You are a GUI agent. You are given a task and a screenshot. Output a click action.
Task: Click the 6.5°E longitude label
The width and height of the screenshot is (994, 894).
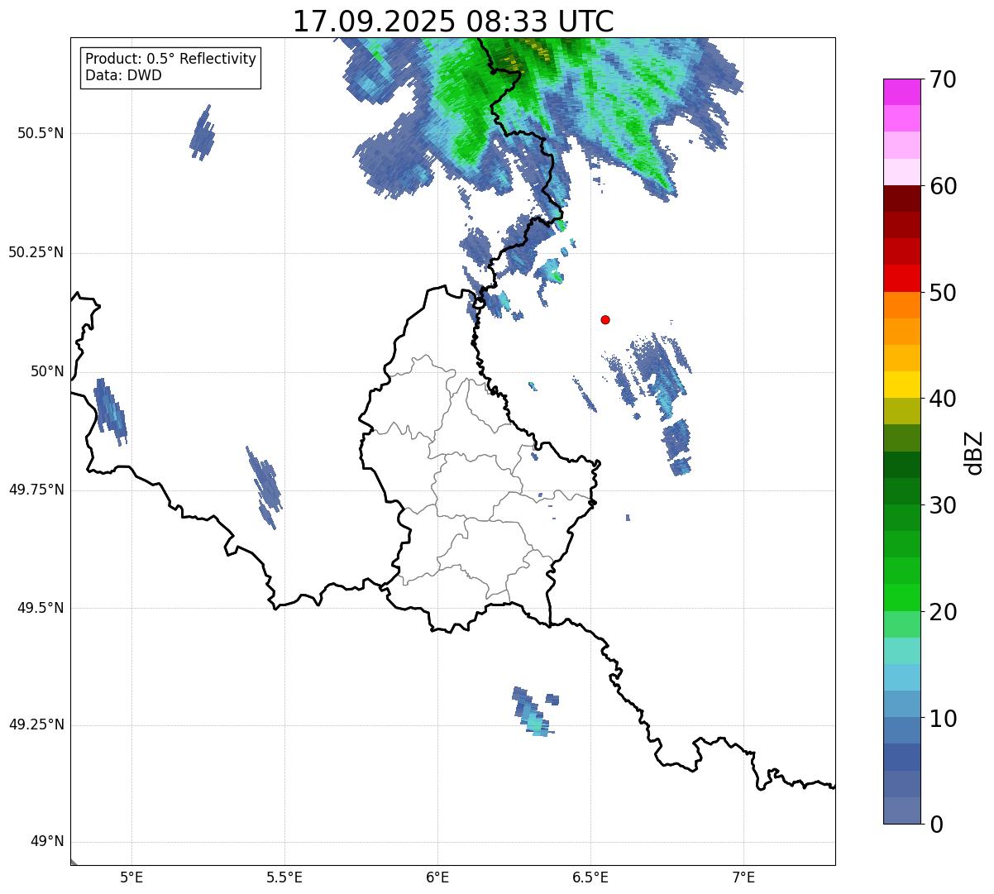(590, 877)
